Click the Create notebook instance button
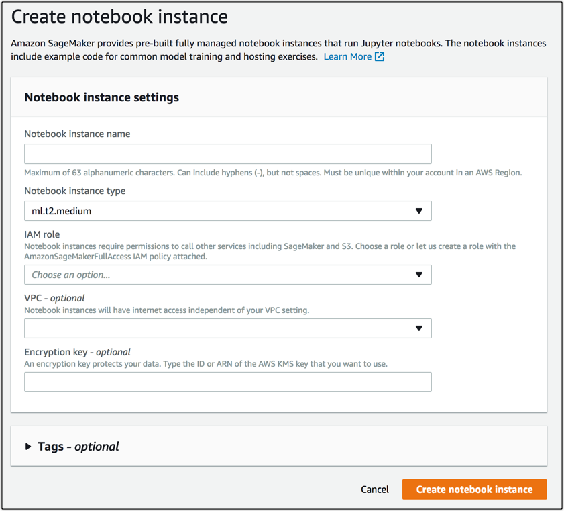This screenshot has height=511, width=564. pos(474,489)
